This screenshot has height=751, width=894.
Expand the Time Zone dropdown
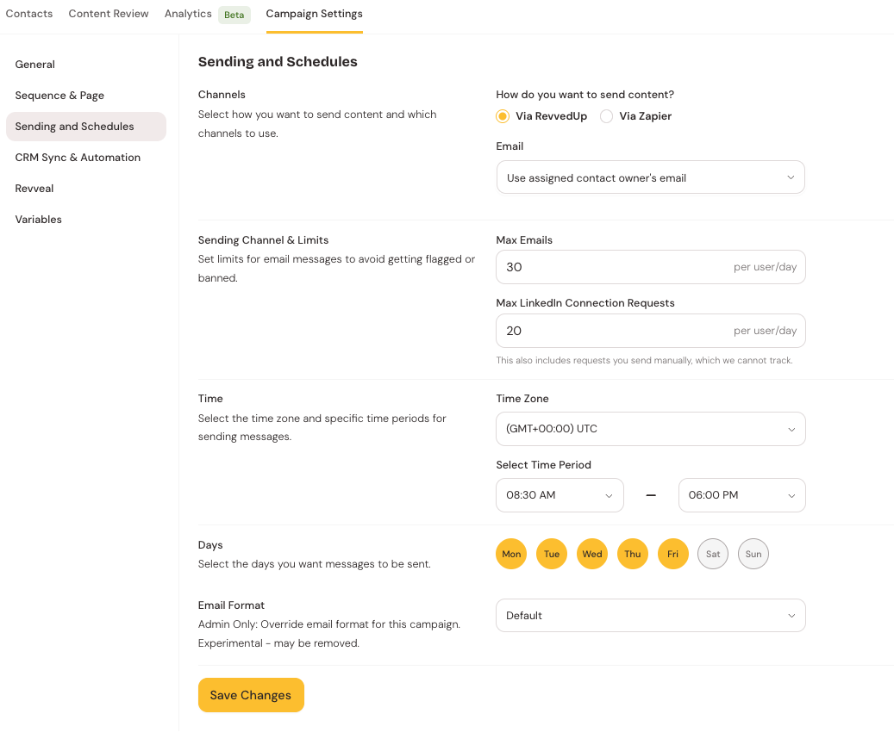(x=650, y=429)
